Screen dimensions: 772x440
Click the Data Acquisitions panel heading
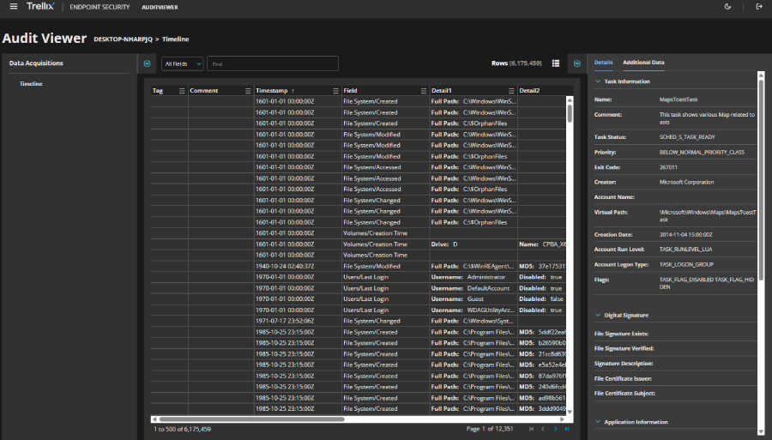[36, 63]
